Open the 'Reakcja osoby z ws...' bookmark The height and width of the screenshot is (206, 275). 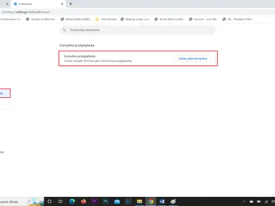[x=135, y=19]
